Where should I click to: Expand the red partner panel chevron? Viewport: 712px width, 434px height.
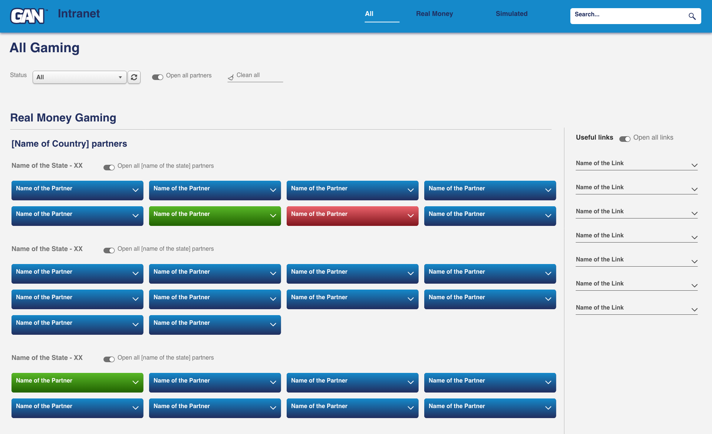411,216
